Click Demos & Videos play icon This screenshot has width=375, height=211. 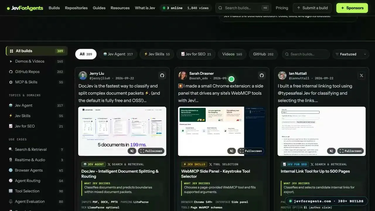pos(11,61)
